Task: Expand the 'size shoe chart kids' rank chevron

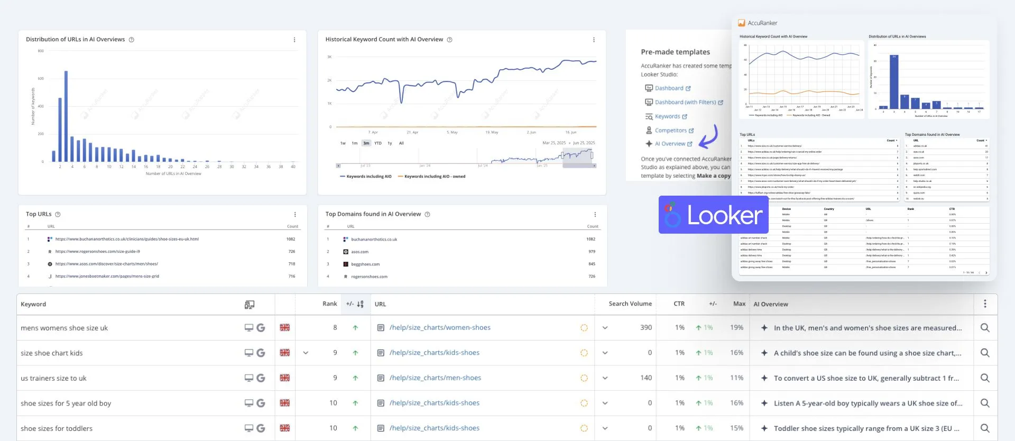Action: 306,353
